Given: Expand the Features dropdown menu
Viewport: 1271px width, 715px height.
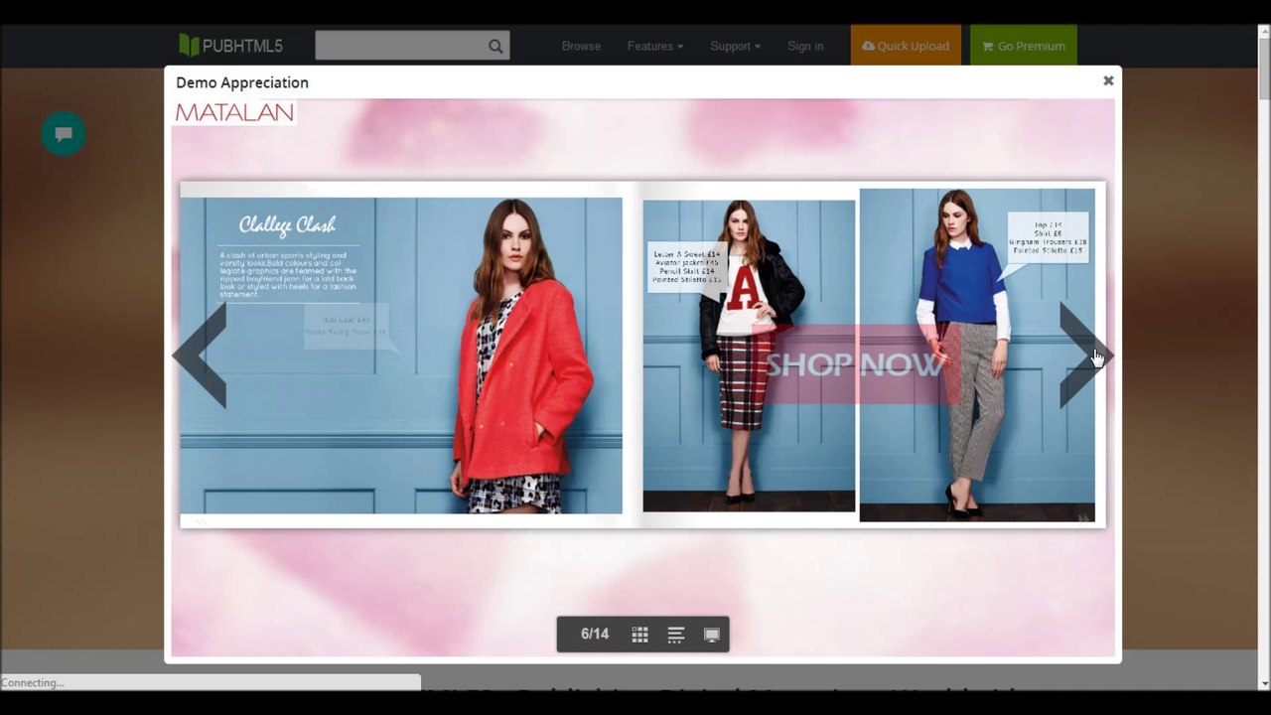Looking at the screenshot, I should 654,46.
